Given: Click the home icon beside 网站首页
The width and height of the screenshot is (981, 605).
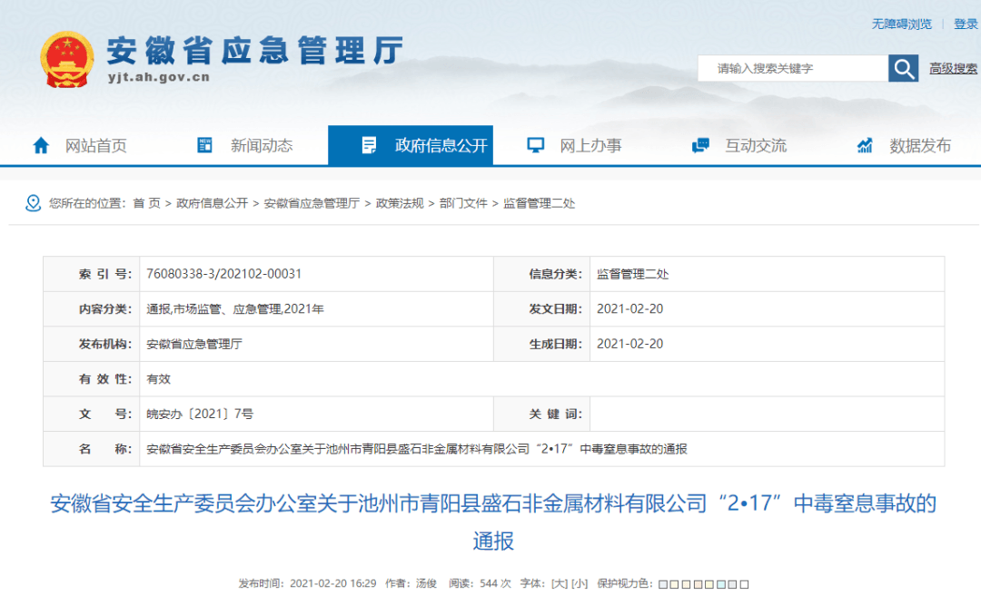Looking at the screenshot, I should (41, 145).
